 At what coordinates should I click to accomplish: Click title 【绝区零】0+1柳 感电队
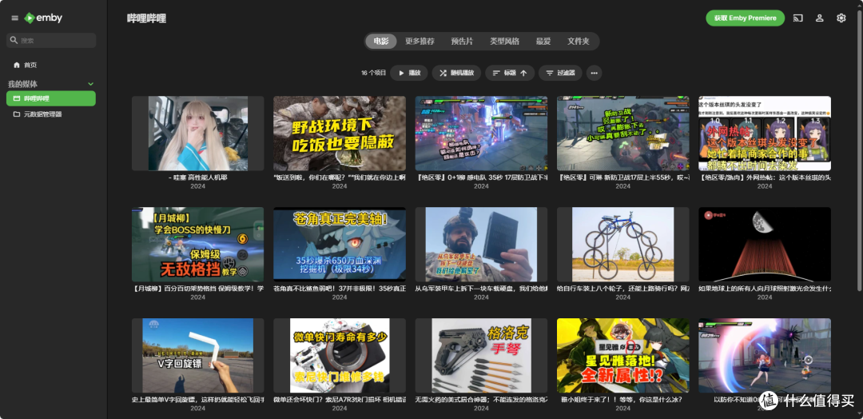click(x=481, y=178)
